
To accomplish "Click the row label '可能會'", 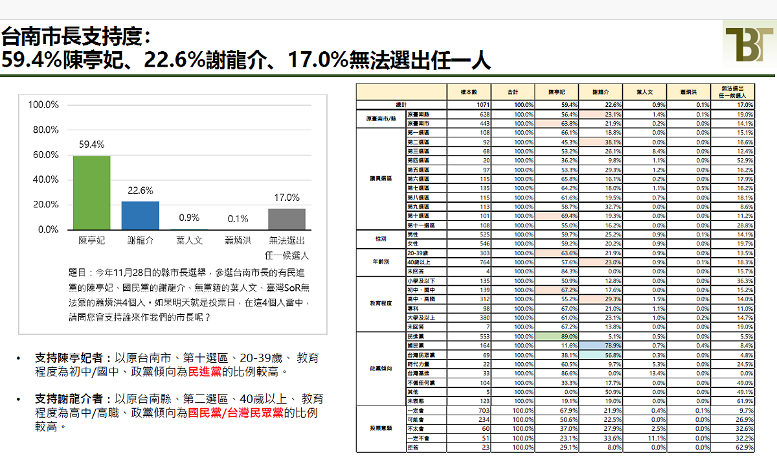I will tap(415, 420).
